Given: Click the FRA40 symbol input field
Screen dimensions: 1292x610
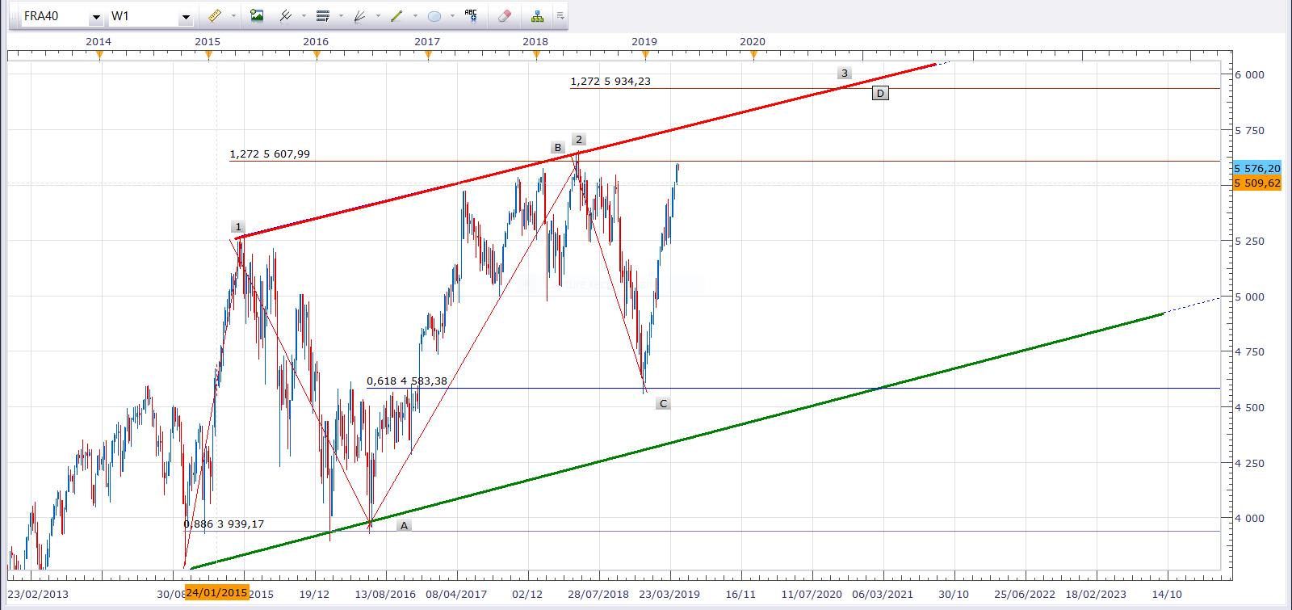Looking at the screenshot, I should pyautogui.click(x=55, y=16).
